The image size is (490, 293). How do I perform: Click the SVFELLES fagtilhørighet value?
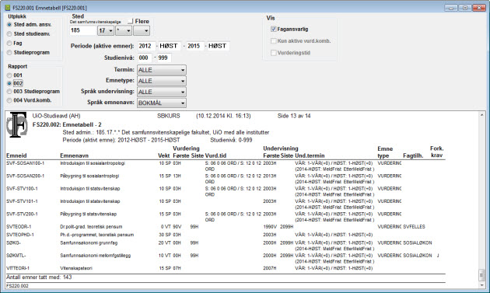coord(414,227)
